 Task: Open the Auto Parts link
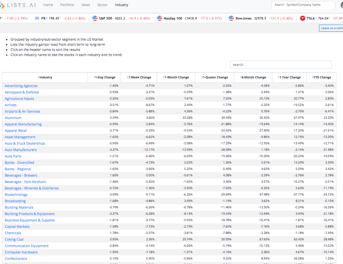click(13, 156)
